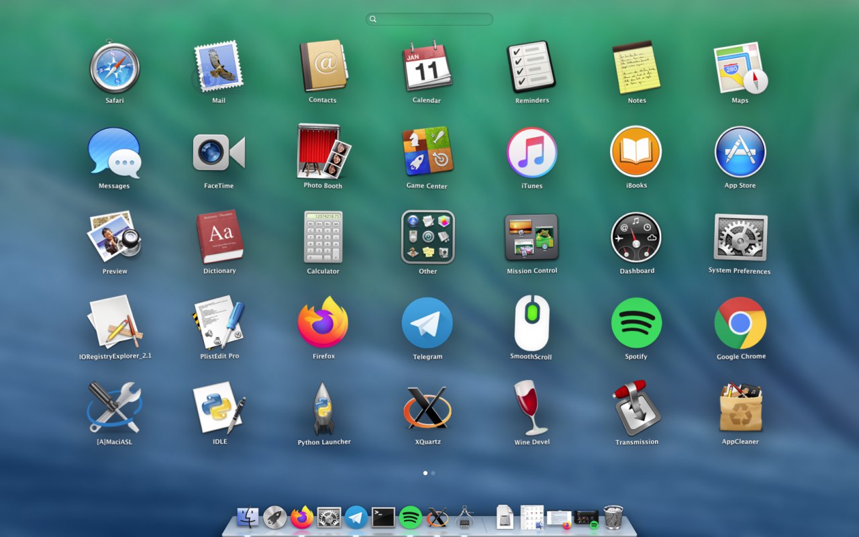Open PlistEdit Pro

click(x=219, y=322)
